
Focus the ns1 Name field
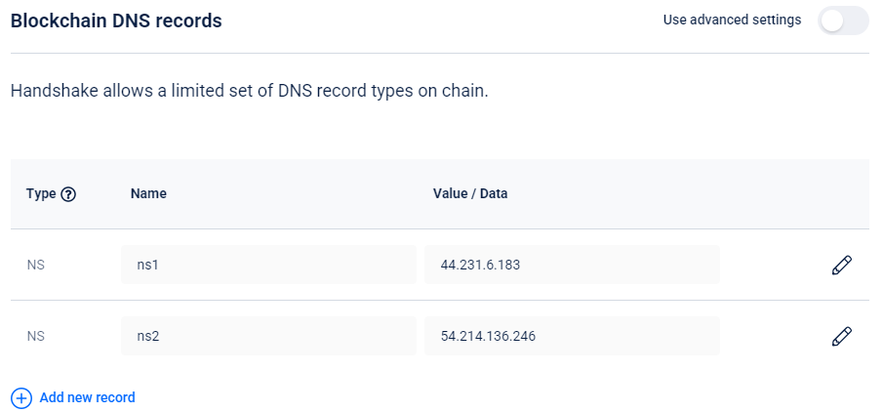pos(268,265)
